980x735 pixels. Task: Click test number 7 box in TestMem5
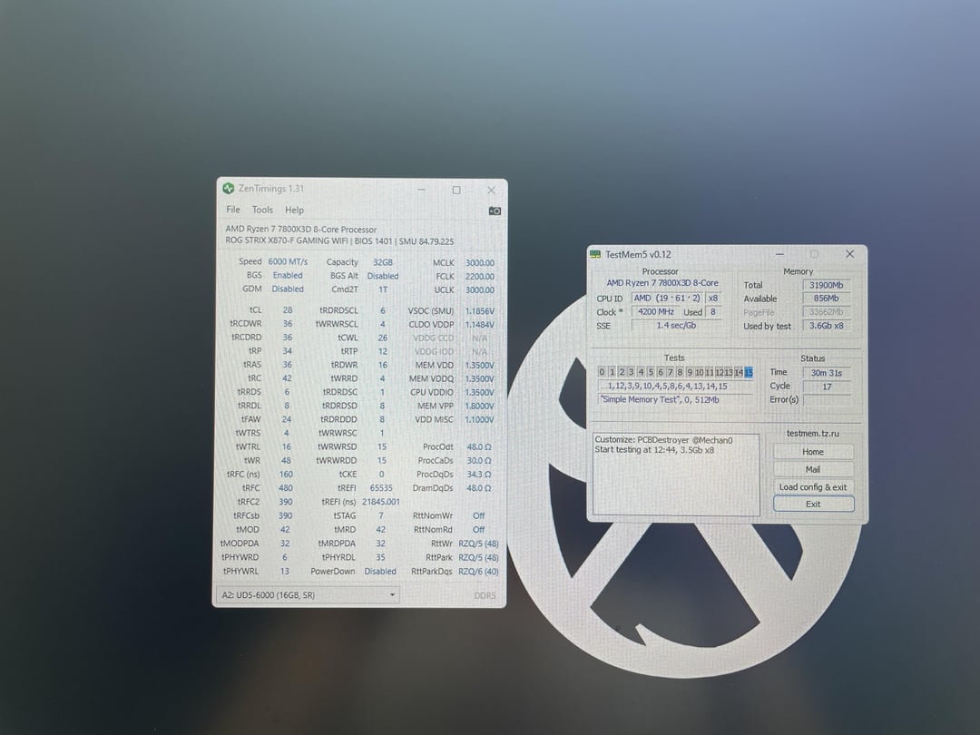click(670, 372)
